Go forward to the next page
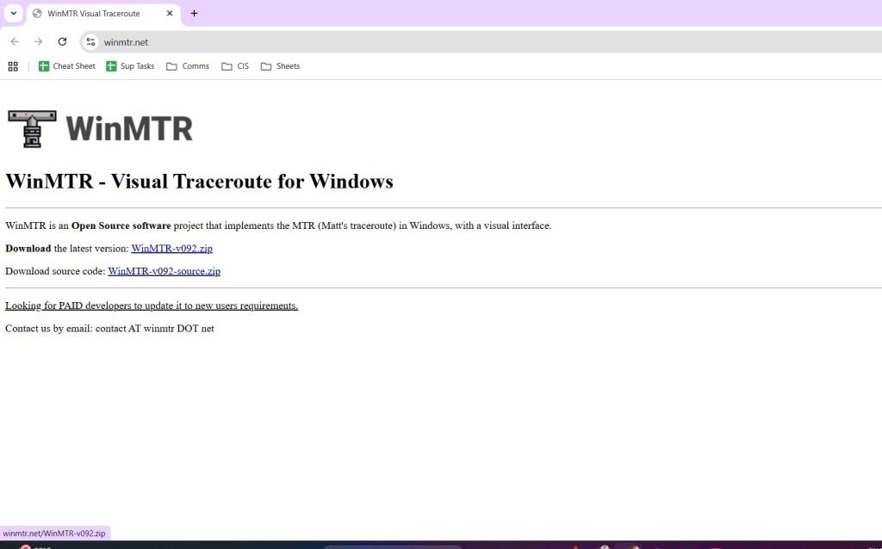Viewport: 882px width, 549px height. (x=38, y=42)
